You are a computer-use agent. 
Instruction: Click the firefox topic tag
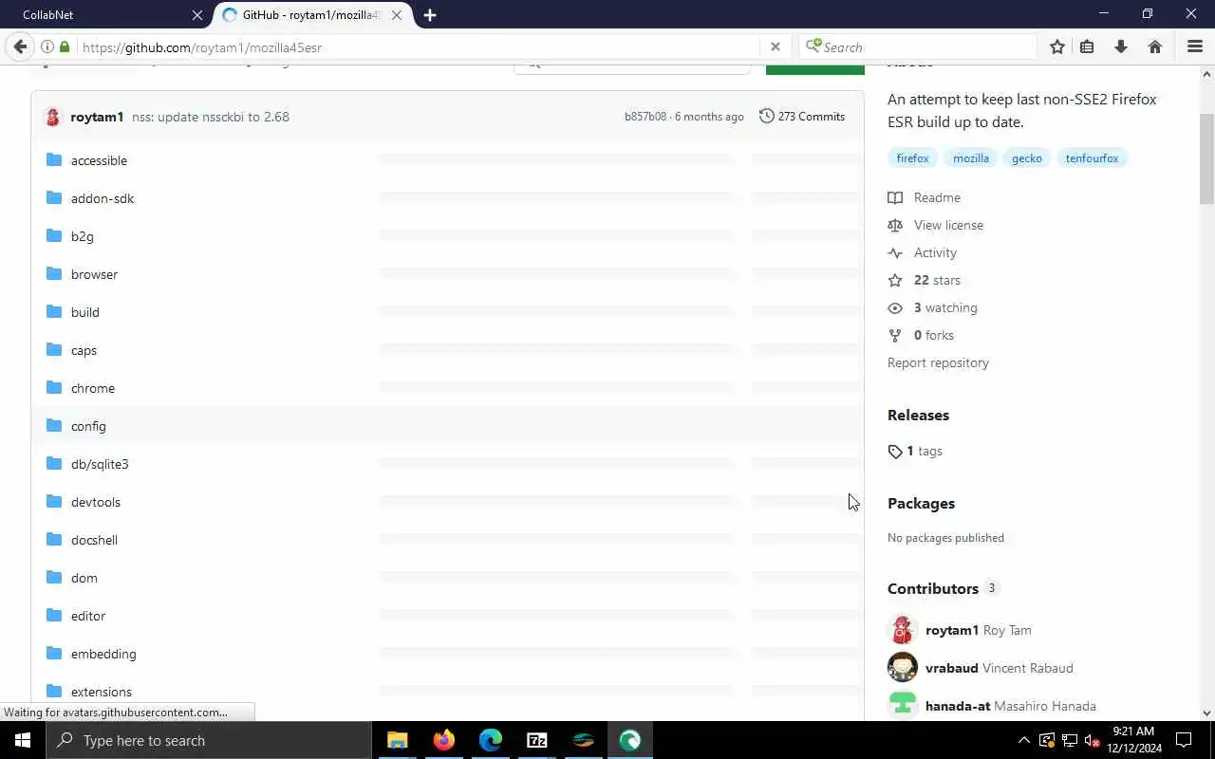(912, 158)
